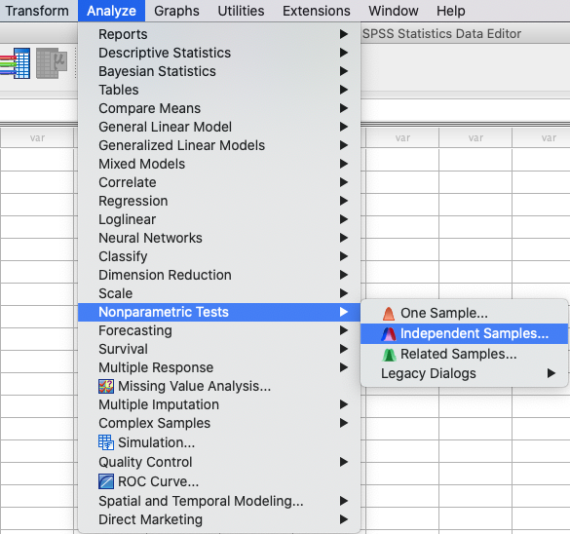This screenshot has height=534, width=570.
Task: Open Multiple Imputation submenu
Action: click(219, 405)
